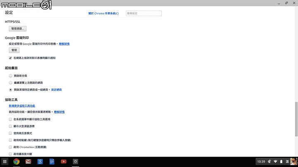Click the 管理憑證 button under HTTPS/SSL
This screenshot has width=298, height=167.
tap(18, 28)
